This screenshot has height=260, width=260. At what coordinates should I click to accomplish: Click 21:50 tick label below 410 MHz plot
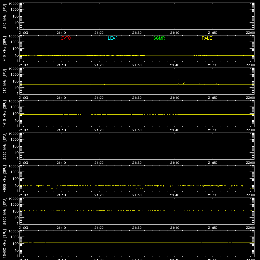point(213,65)
